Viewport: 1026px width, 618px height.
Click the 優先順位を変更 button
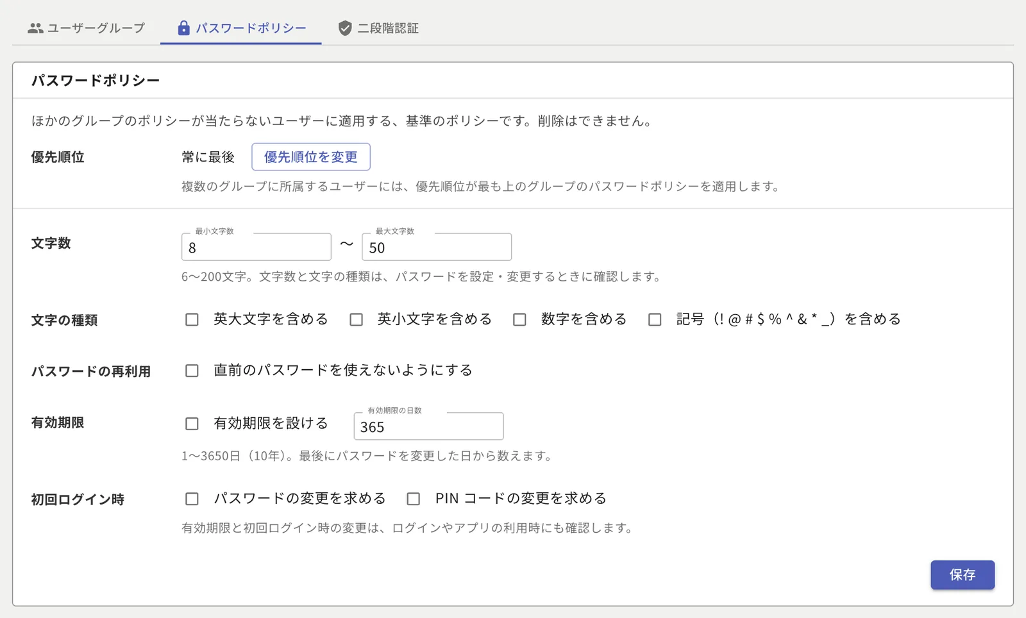coord(311,157)
